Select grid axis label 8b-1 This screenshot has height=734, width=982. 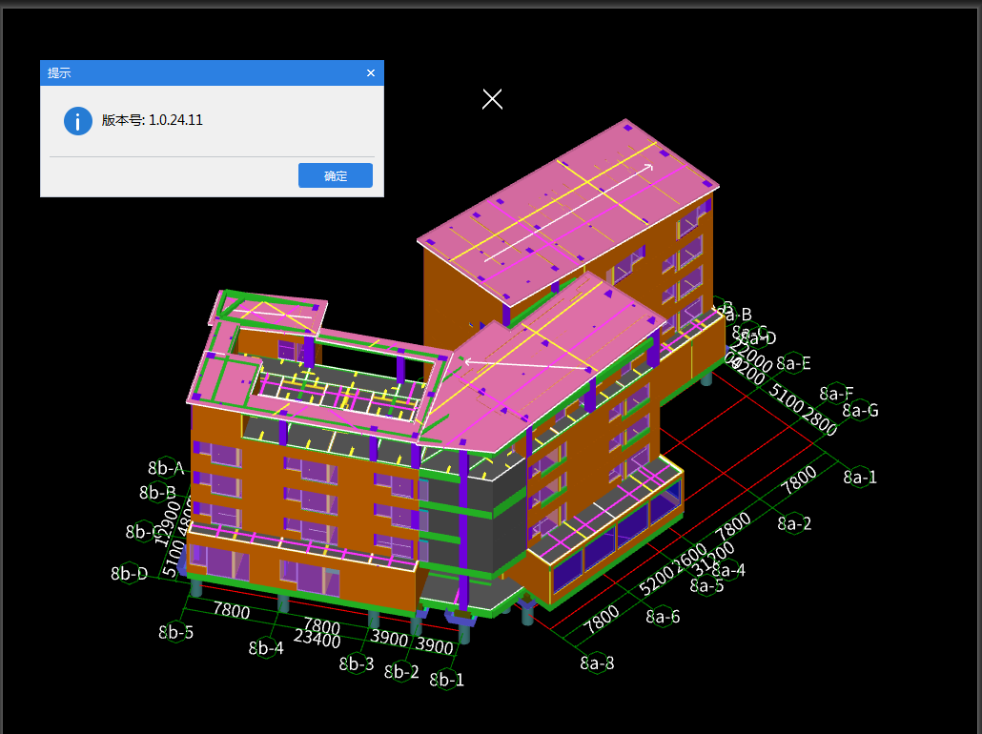point(446,680)
